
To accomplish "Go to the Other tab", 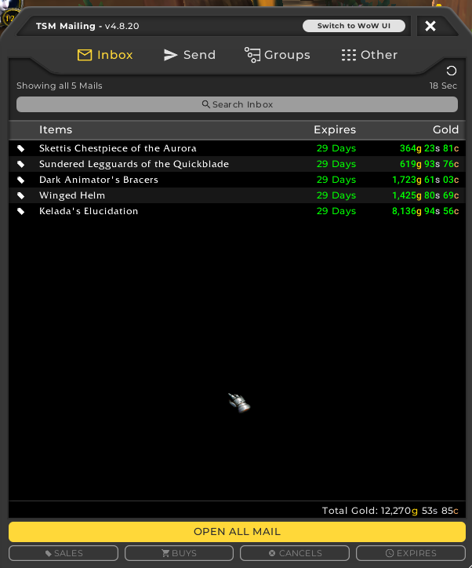I will click(x=369, y=55).
